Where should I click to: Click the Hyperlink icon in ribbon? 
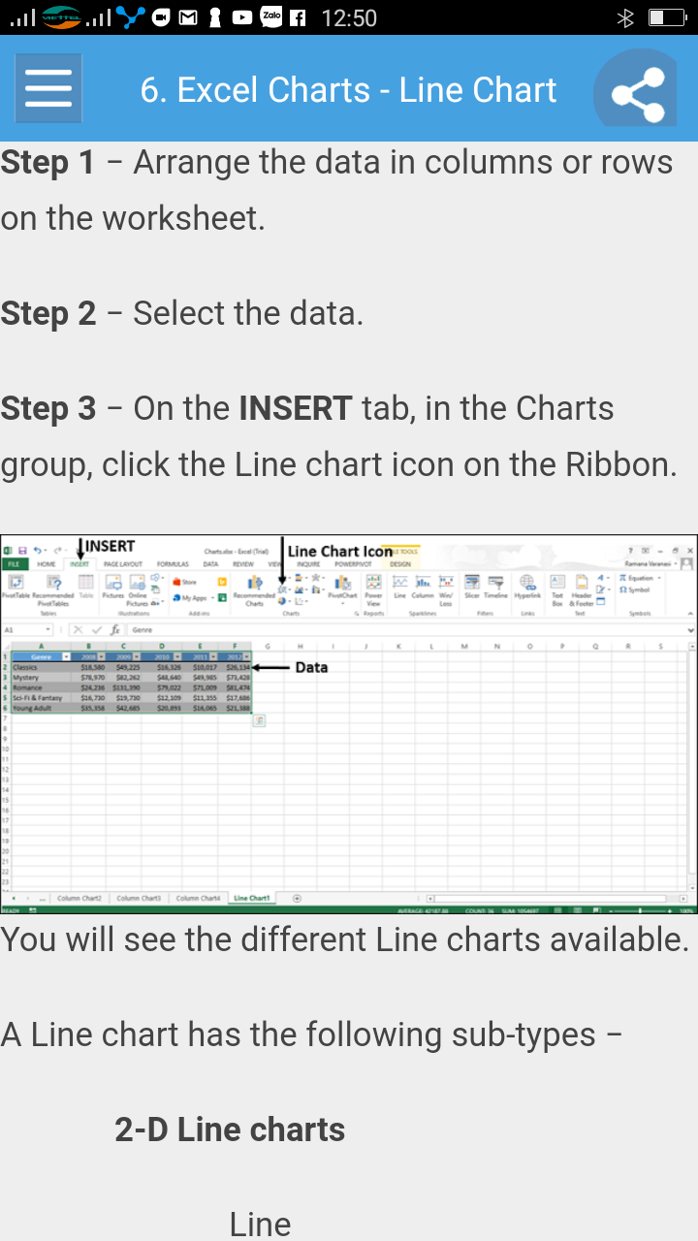point(527,585)
